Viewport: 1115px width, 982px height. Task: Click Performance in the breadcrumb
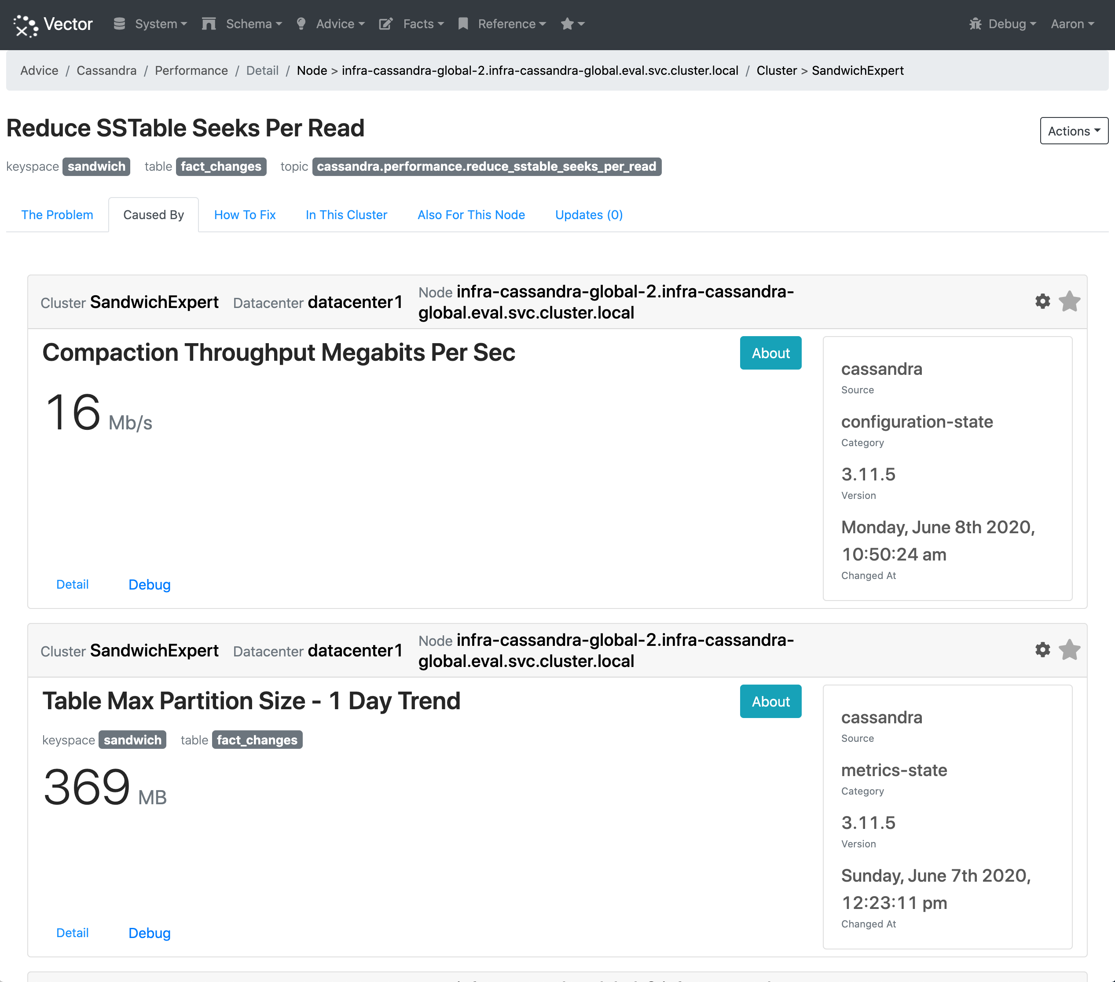pyautogui.click(x=191, y=70)
